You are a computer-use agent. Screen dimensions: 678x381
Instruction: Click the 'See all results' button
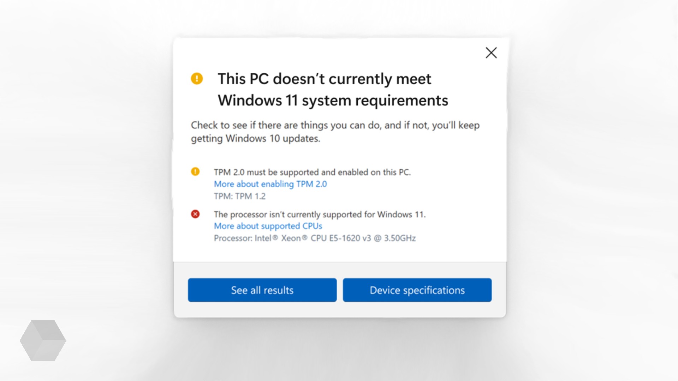[262, 290]
